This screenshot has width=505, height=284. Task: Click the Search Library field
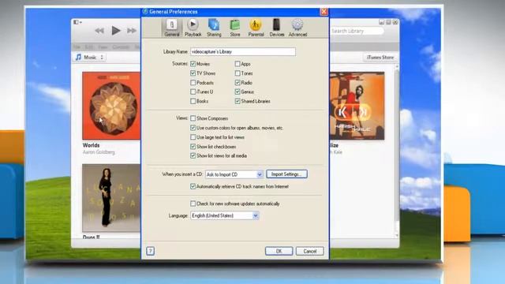357,31
